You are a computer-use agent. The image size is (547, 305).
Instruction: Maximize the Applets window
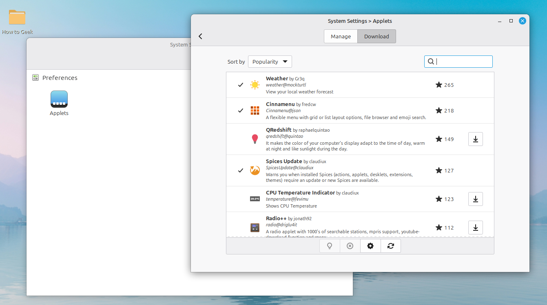pos(511,21)
